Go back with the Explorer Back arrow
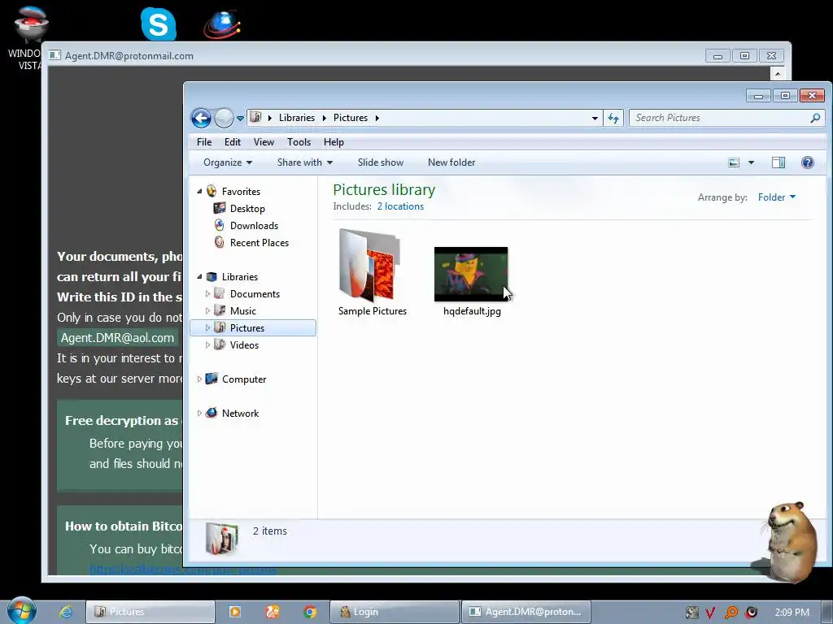833x624 pixels. point(202,118)
